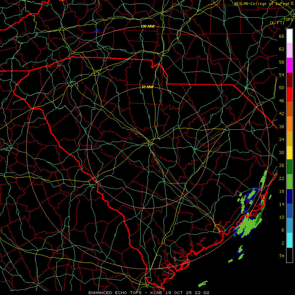Select the dark green legend swatch
The height and width of the screenshot is (295, 295).
(289, 167)
